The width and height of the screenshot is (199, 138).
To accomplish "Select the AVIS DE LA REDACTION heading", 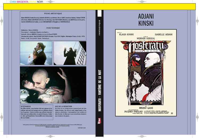I will pos(64,106).
